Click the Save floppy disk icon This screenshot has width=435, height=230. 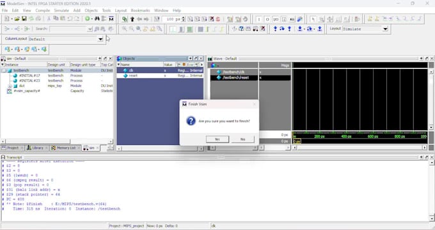24,19
